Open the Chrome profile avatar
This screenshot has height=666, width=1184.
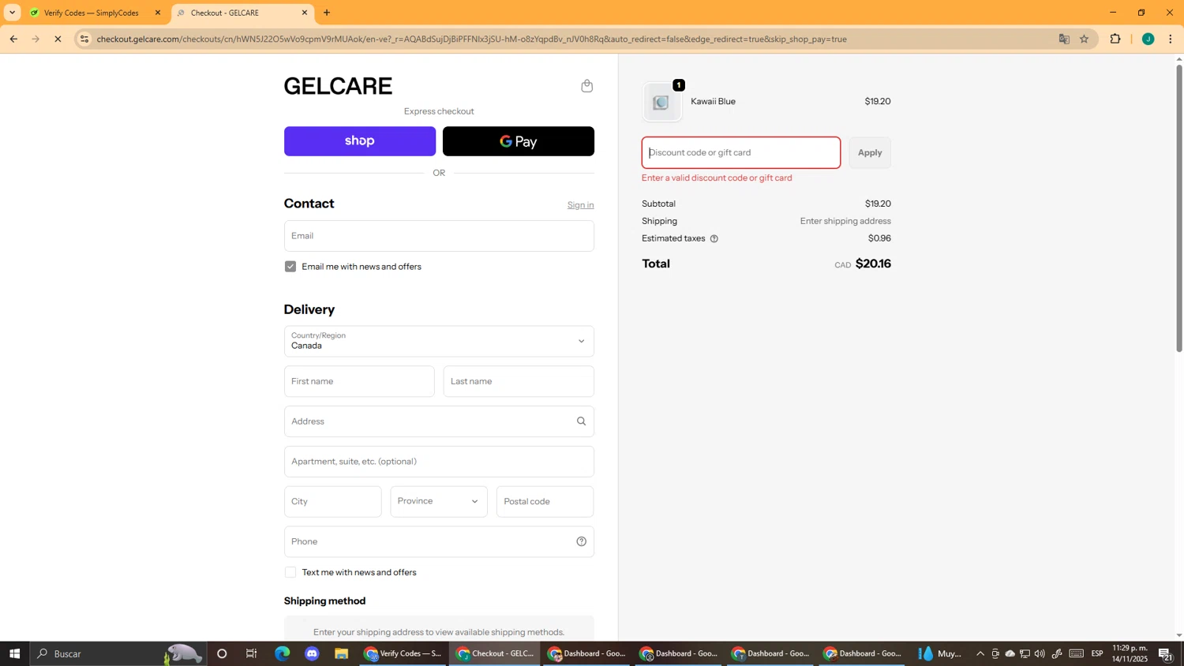pyautogui.click(x=1148, y=39)
